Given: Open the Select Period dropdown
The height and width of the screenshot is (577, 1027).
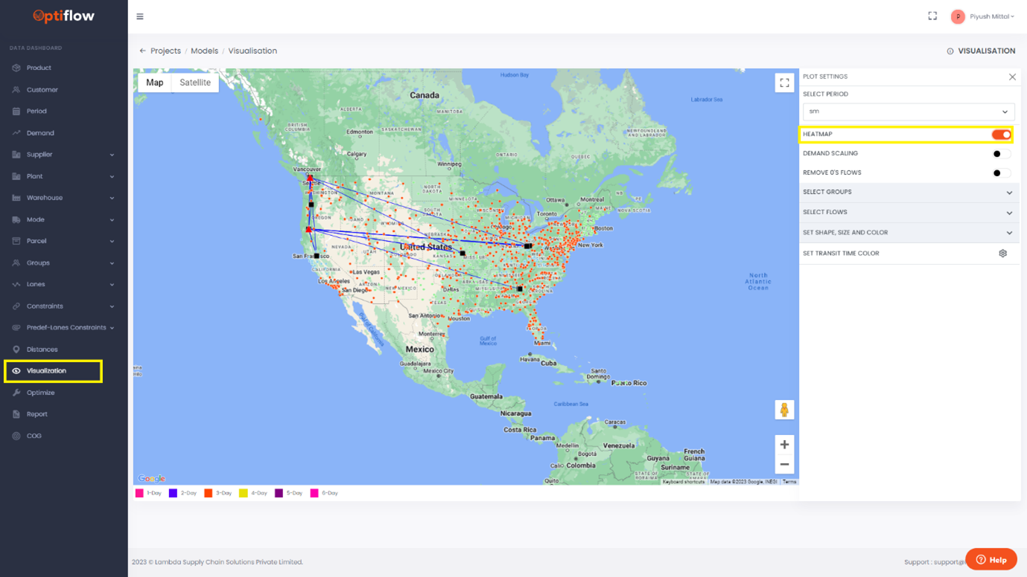Looking at the screenshot, I should [908, 112].
